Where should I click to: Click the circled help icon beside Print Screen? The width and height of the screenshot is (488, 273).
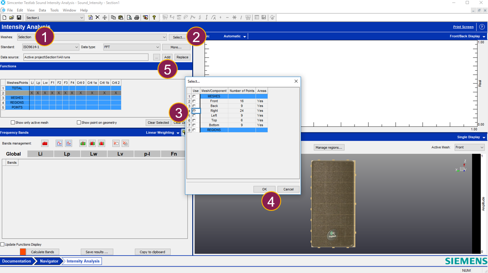pos(482,27)
